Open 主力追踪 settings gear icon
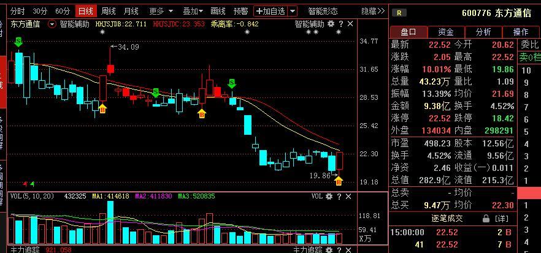The height and width of the screenshot is (253, 541). click(x=329, y=249)
